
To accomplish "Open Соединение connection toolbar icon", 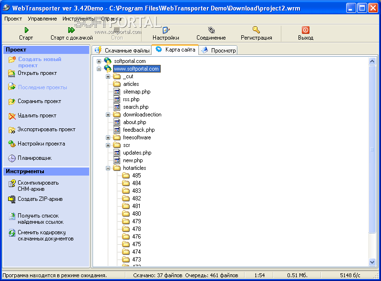I will coord(211,30).
